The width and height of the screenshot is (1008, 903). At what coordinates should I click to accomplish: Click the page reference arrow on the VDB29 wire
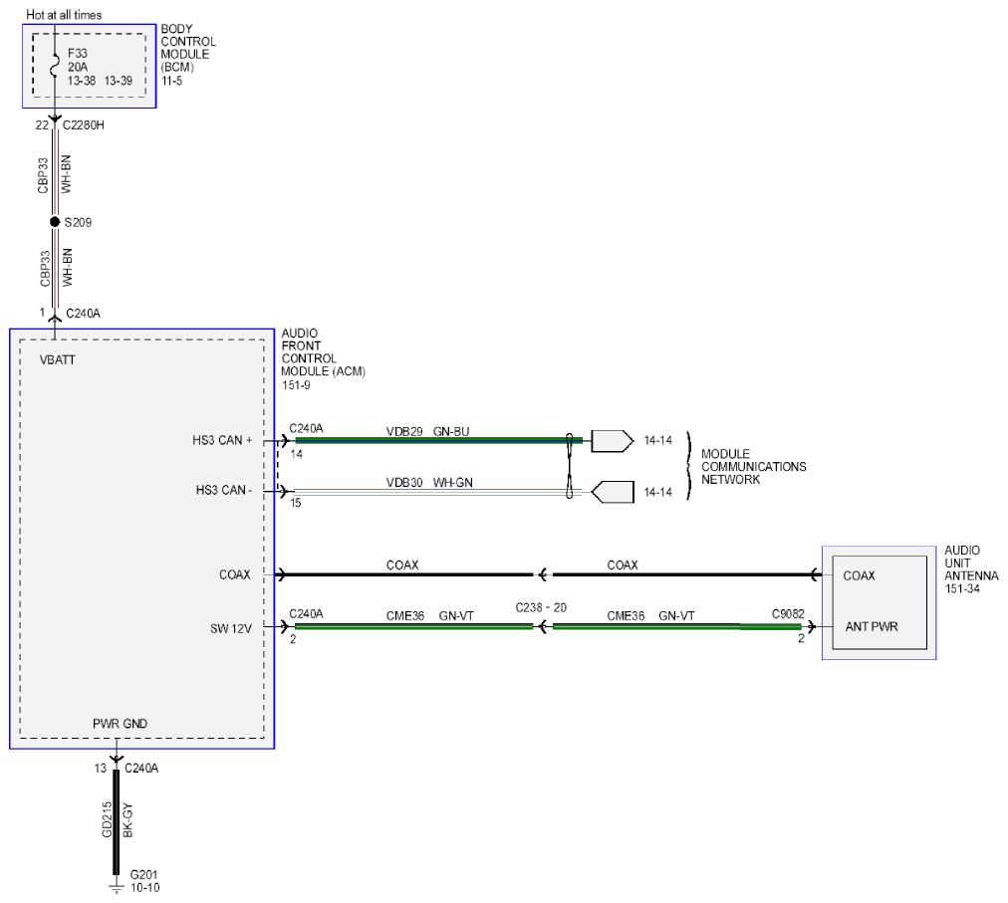[x=612, y=441]
